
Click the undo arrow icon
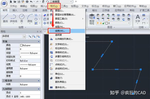[31, 2]
